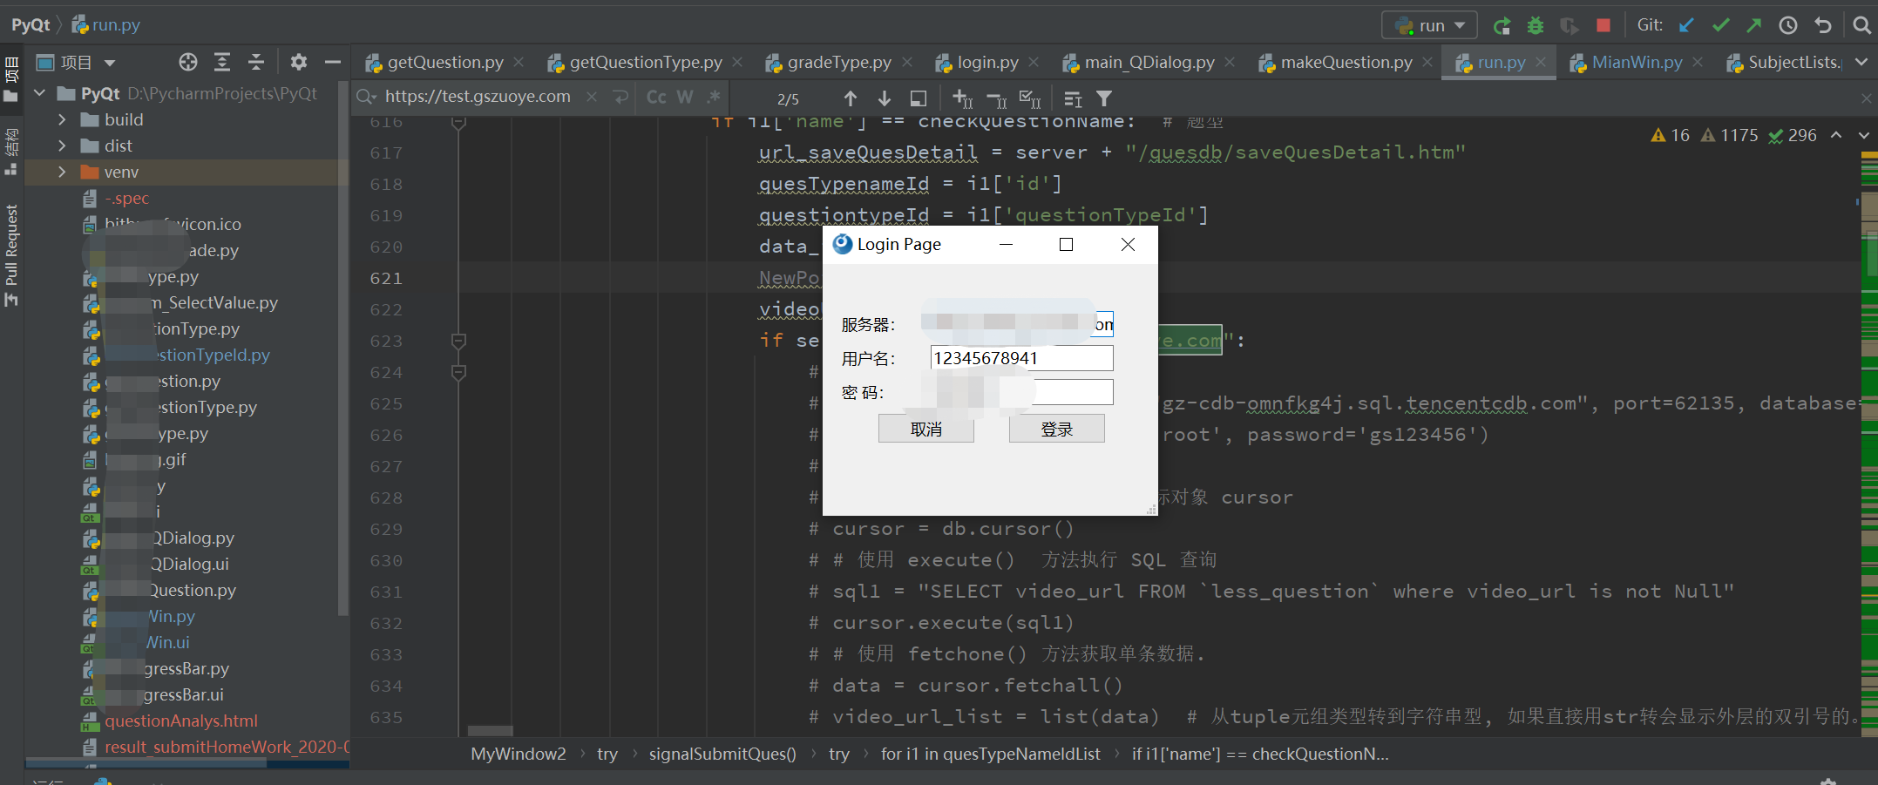This screenshot has height=785, width=1878.
Task: Focus the 用户名 field in Login Page
Action: tap(1021, 358)
